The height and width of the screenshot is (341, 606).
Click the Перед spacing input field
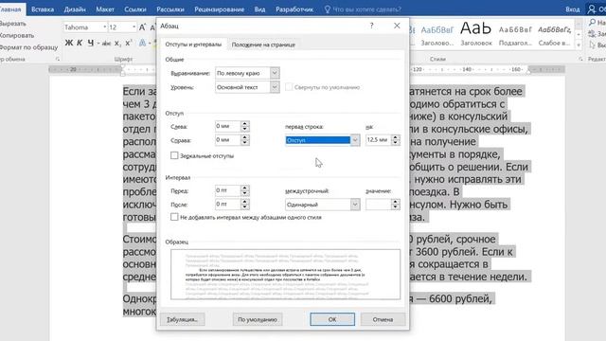coord(228,190)
